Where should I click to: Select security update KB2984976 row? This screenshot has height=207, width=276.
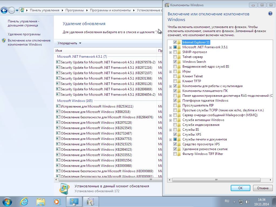(x=105, y=117)
